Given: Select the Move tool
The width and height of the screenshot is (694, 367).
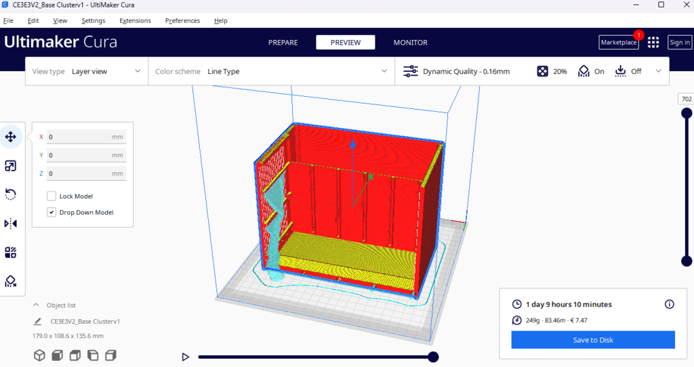Looking at the screenshot, I should click(11, 137).
